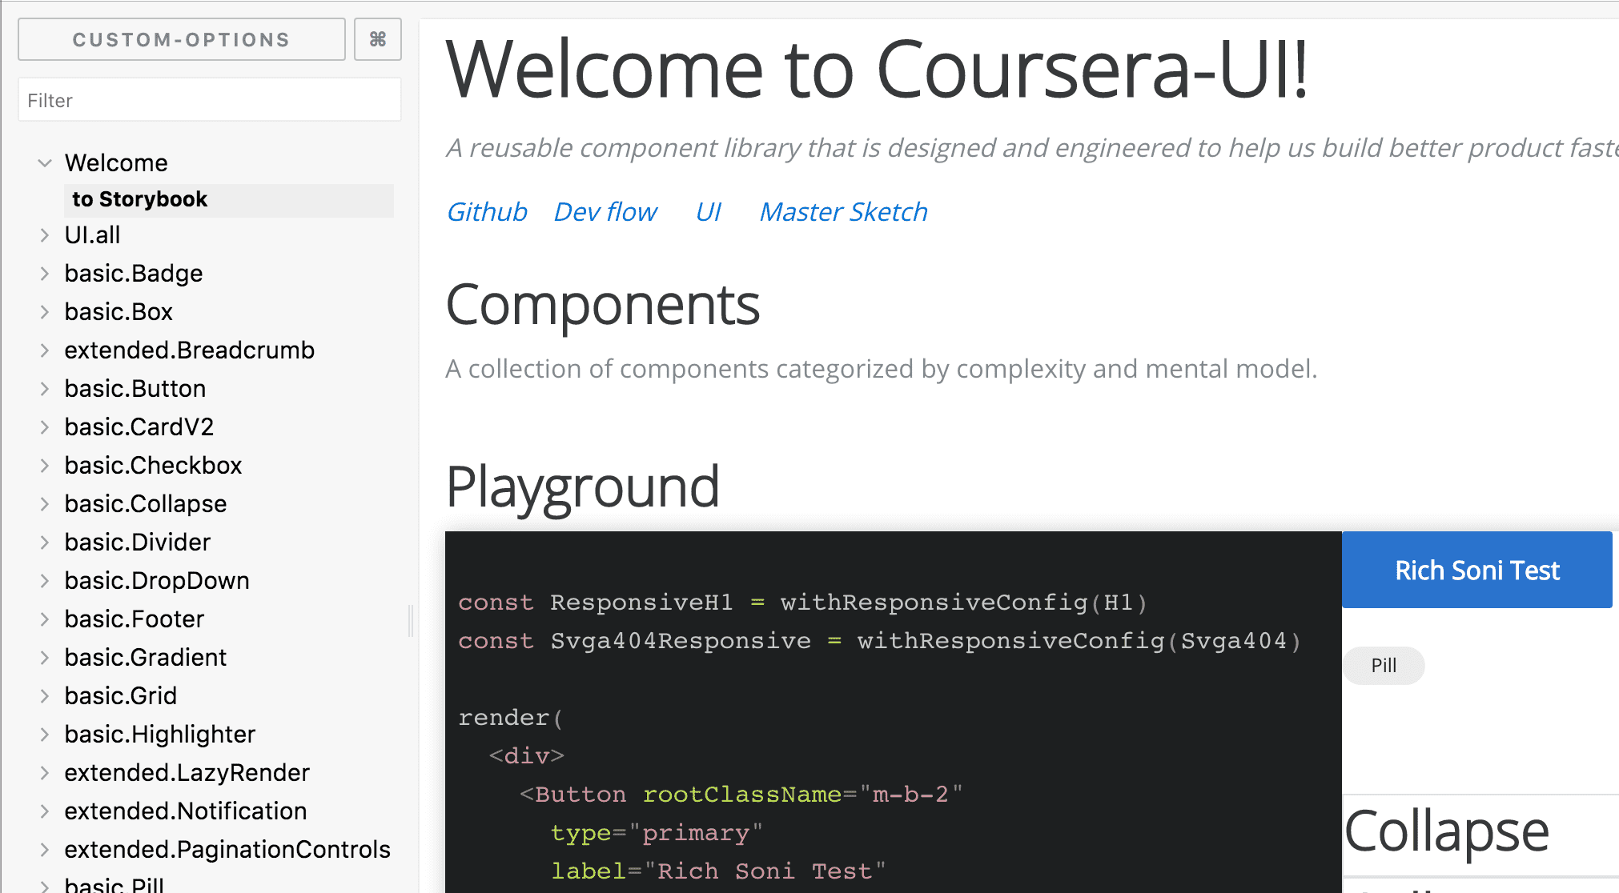
Task: Open the keyboard shortcuts command icon
Action: tap(378, 39)
